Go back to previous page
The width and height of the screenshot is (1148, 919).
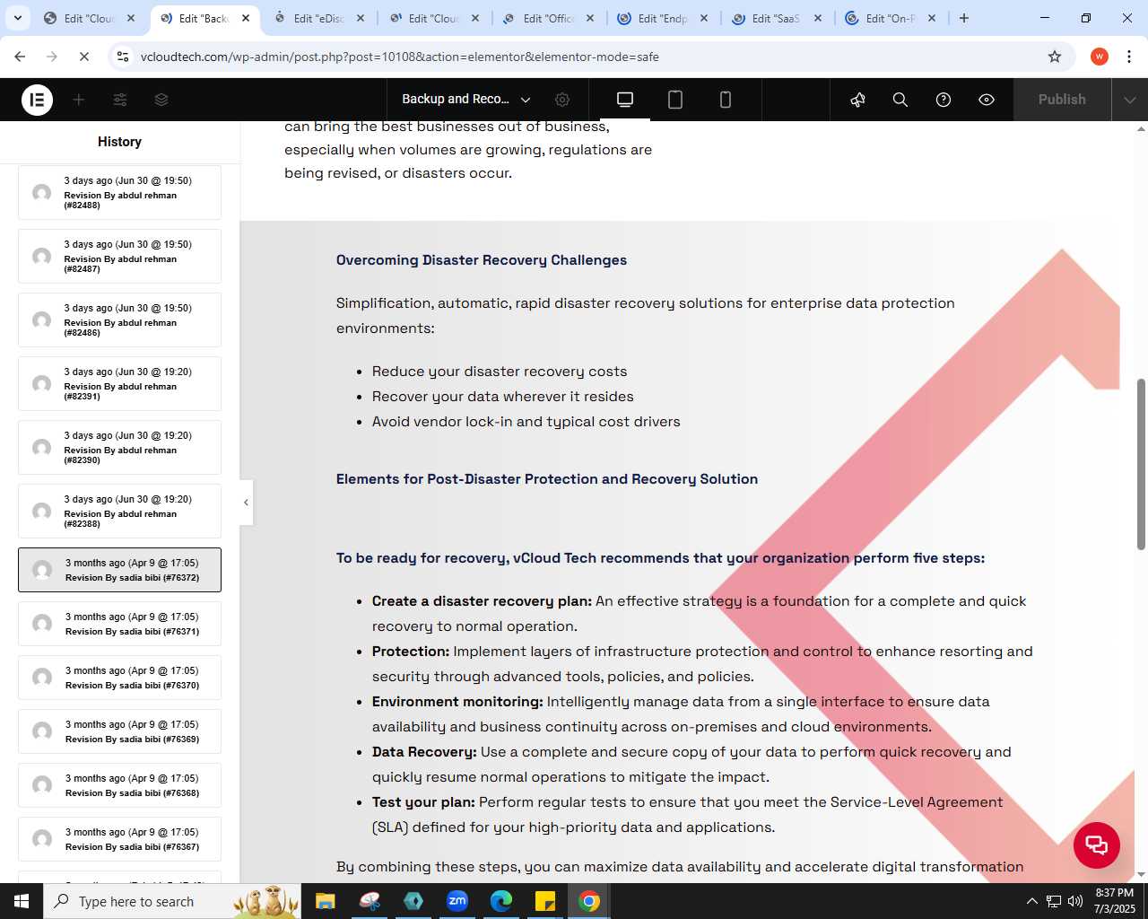pos(20,57)
